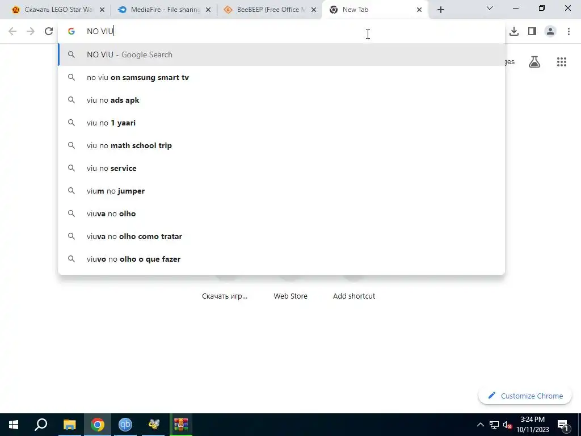The width and height of the screenshot is (581, 436).
Task: Choose suggestion viu no math school trip
Action: point(281,145)
